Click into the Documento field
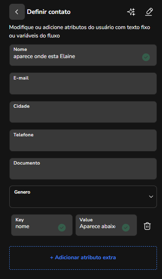 [x=83, y=169]
